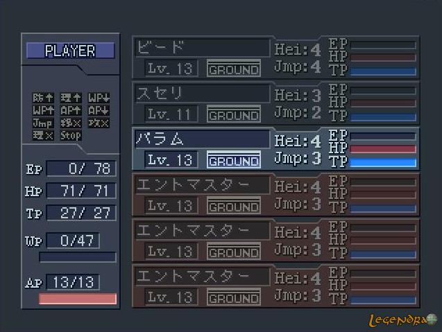Click the Hp 71/71 value field
Screen dimensions: 442x332
click(x=81, y=191)
